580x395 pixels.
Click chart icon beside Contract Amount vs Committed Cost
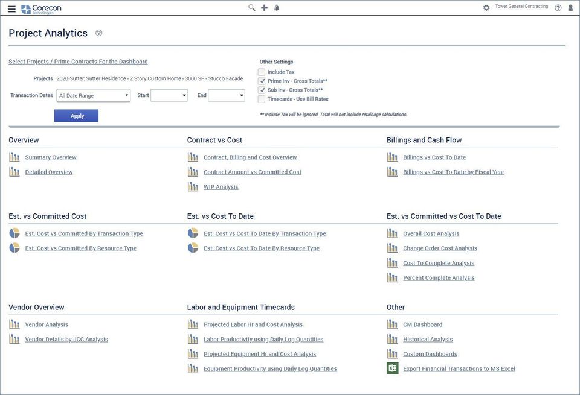pos(193,172)
